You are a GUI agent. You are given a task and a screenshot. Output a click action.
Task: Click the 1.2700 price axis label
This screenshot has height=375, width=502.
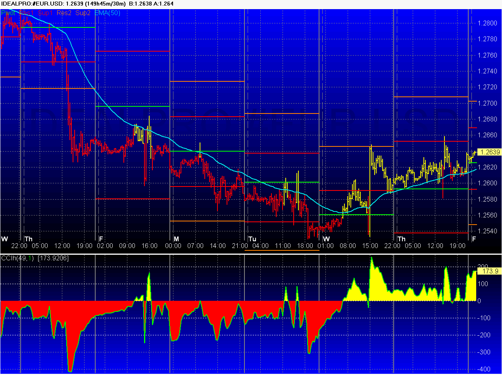(x=487, y=103)
